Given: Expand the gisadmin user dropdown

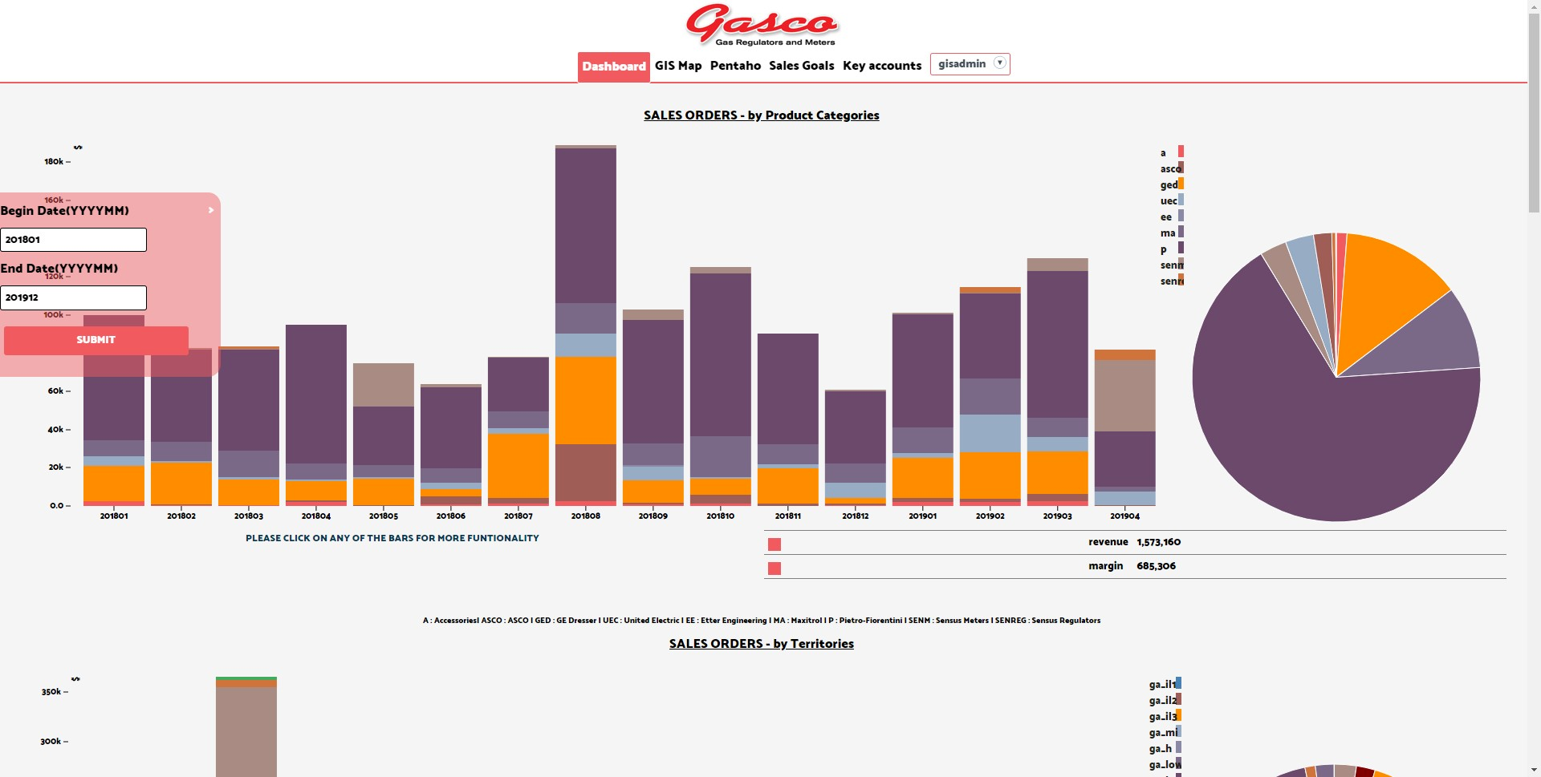Looking at the screenshot, I should tap(970, 63).
